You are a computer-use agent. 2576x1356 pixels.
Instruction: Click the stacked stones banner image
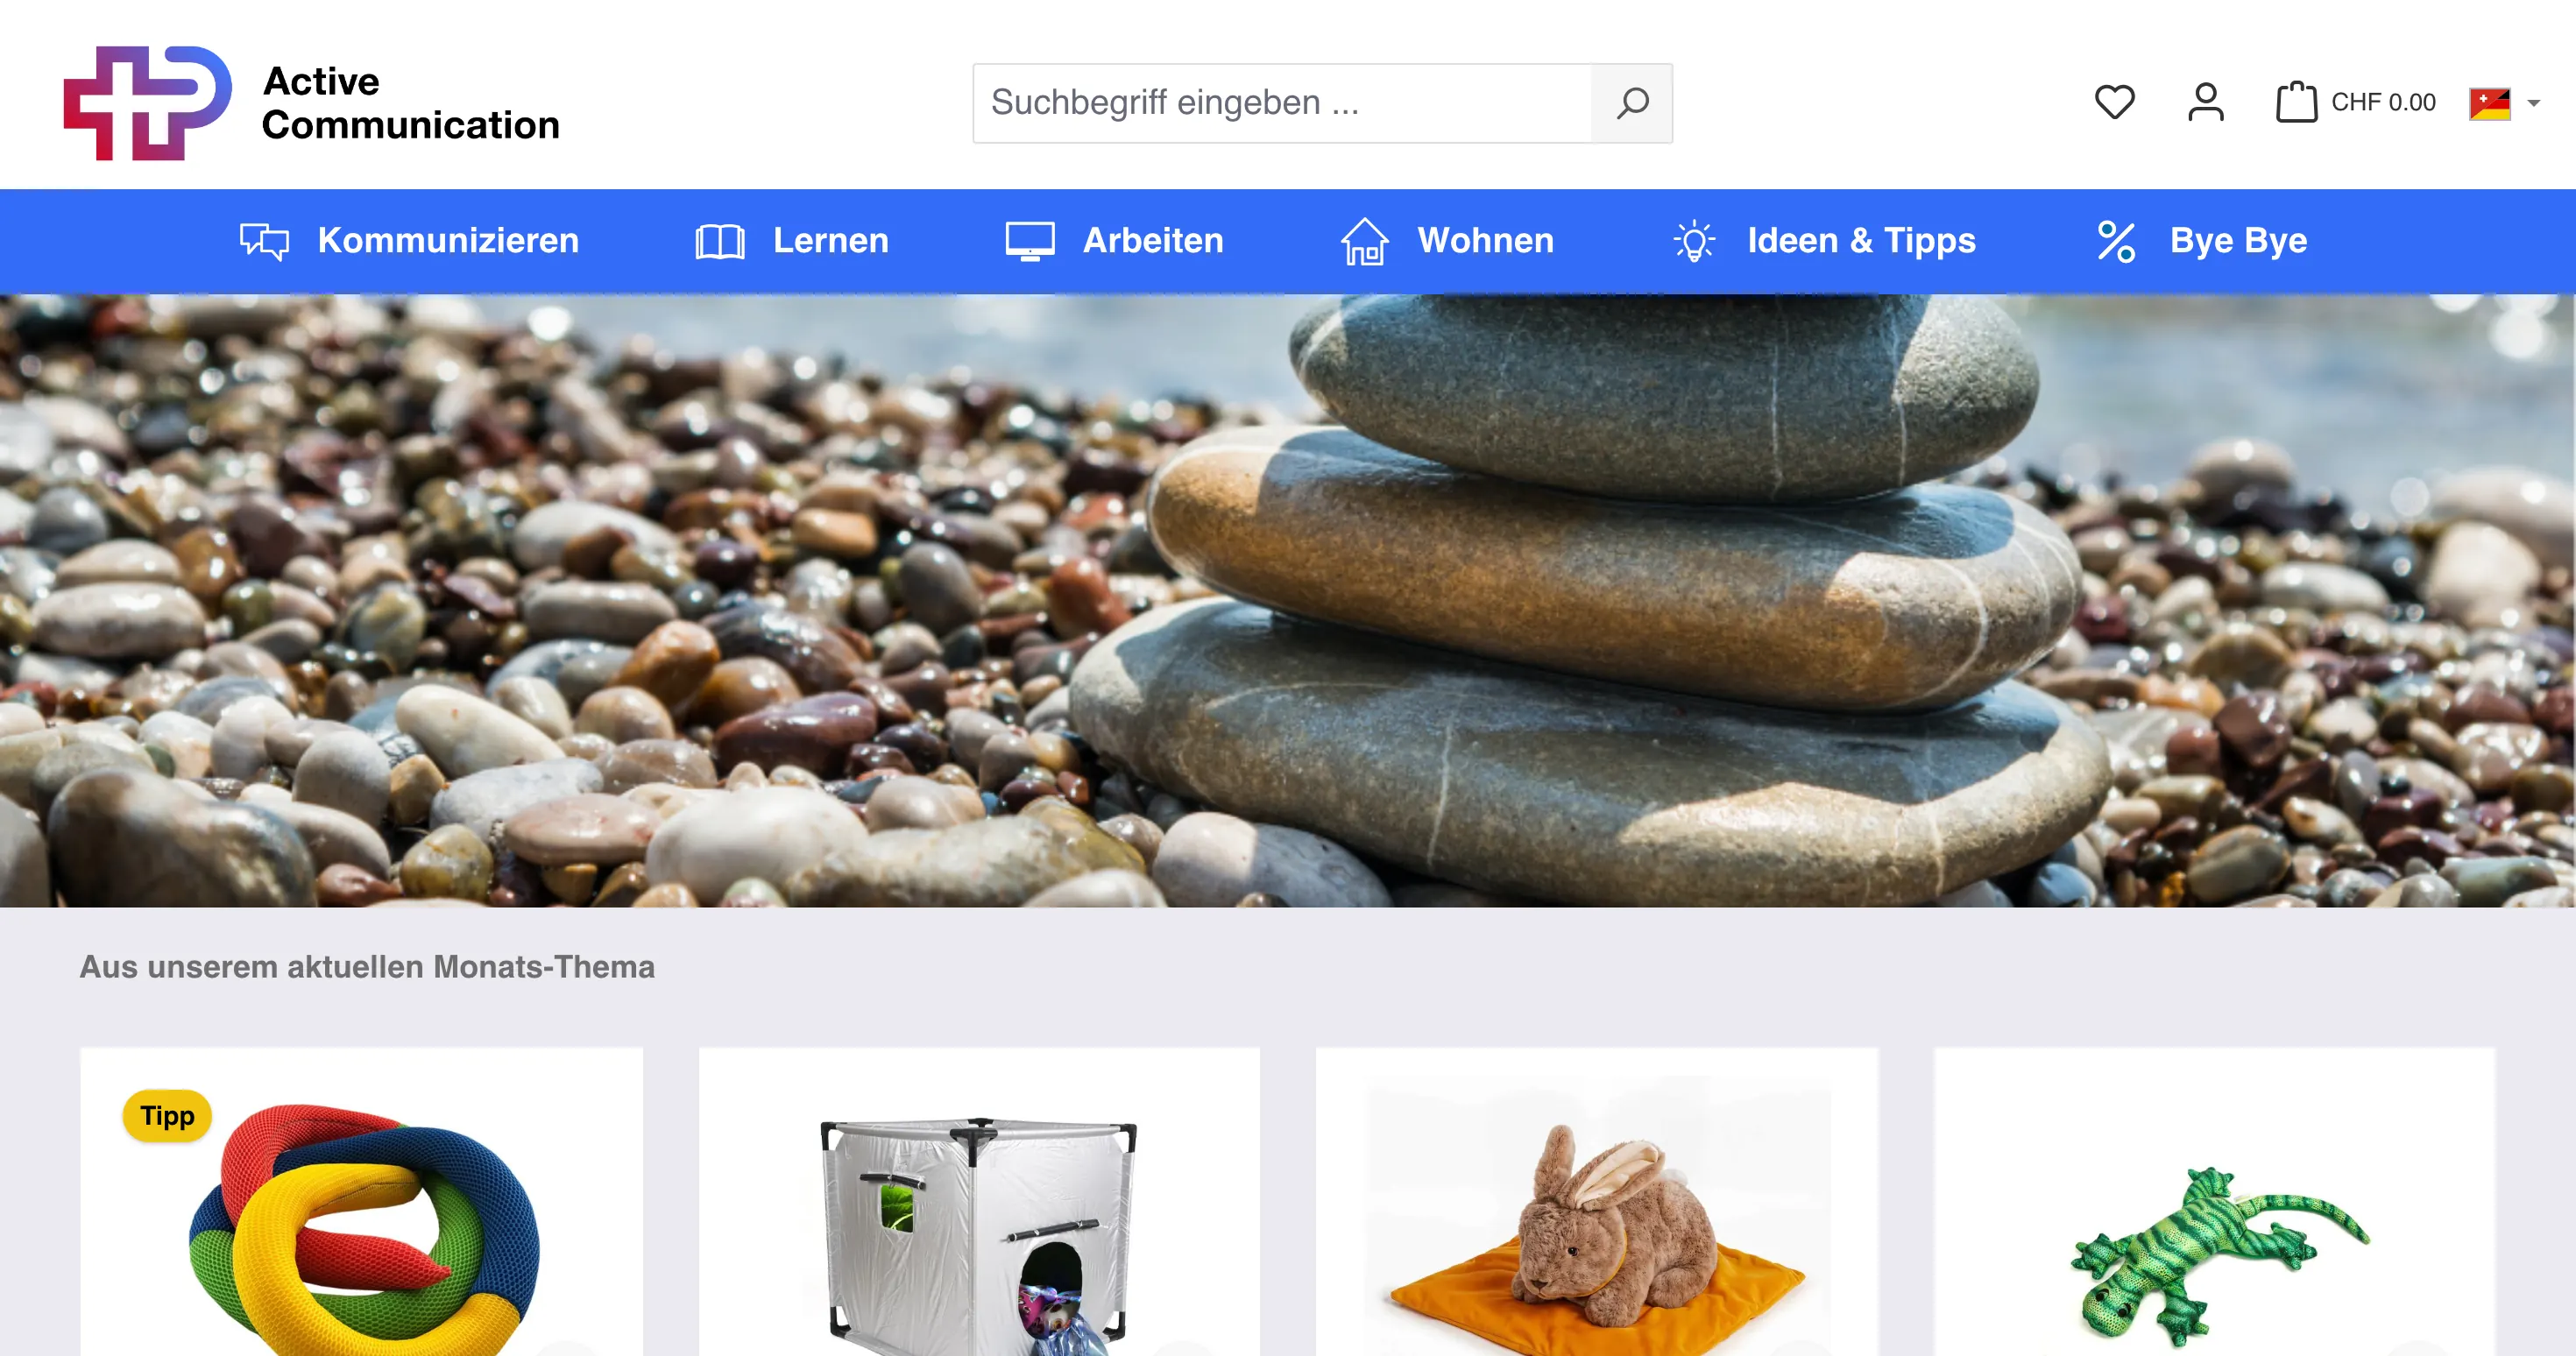1288,600
